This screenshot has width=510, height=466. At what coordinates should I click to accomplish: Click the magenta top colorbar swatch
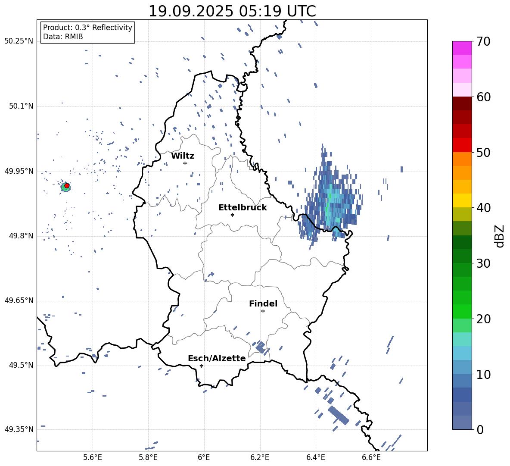(462, 48)
